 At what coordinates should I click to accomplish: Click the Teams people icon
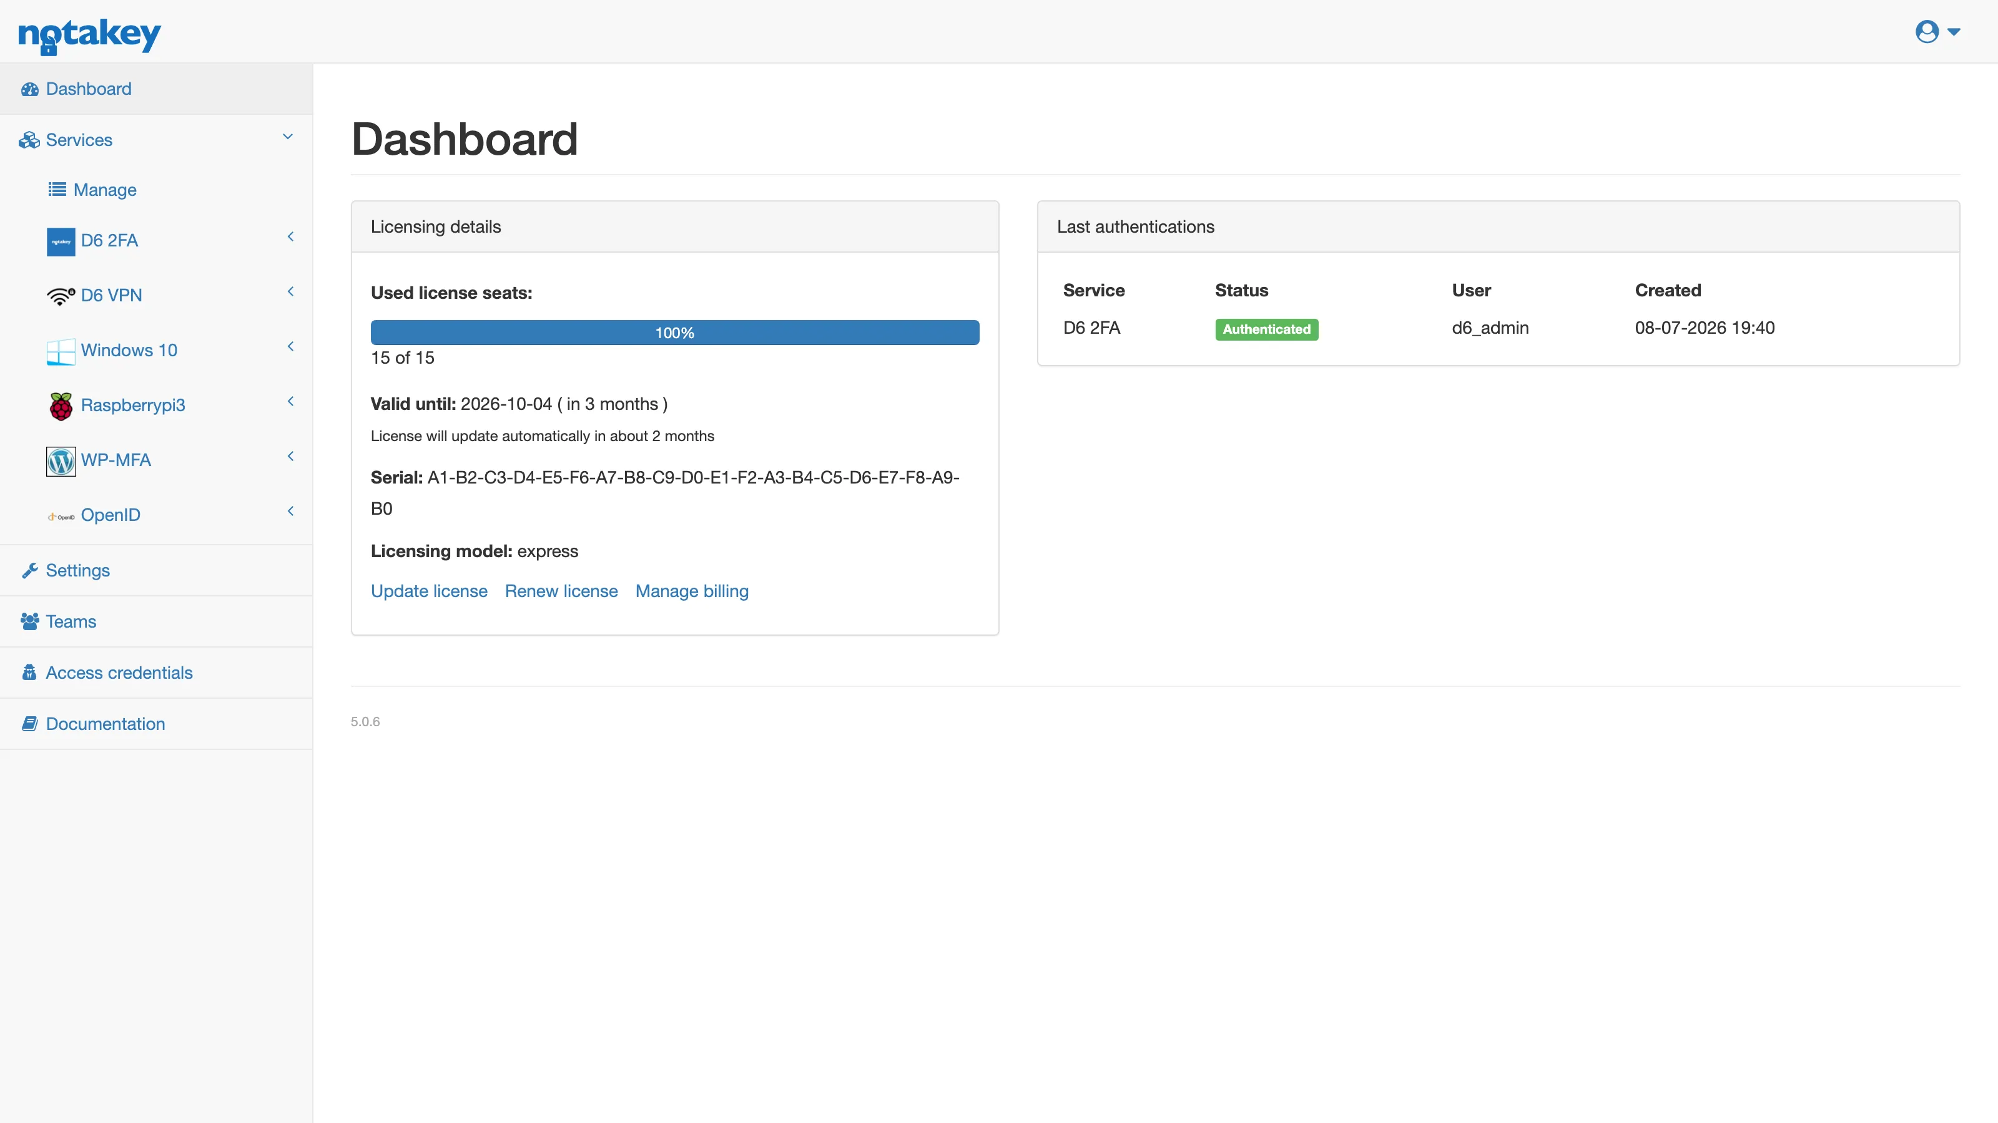pos(29,621)
